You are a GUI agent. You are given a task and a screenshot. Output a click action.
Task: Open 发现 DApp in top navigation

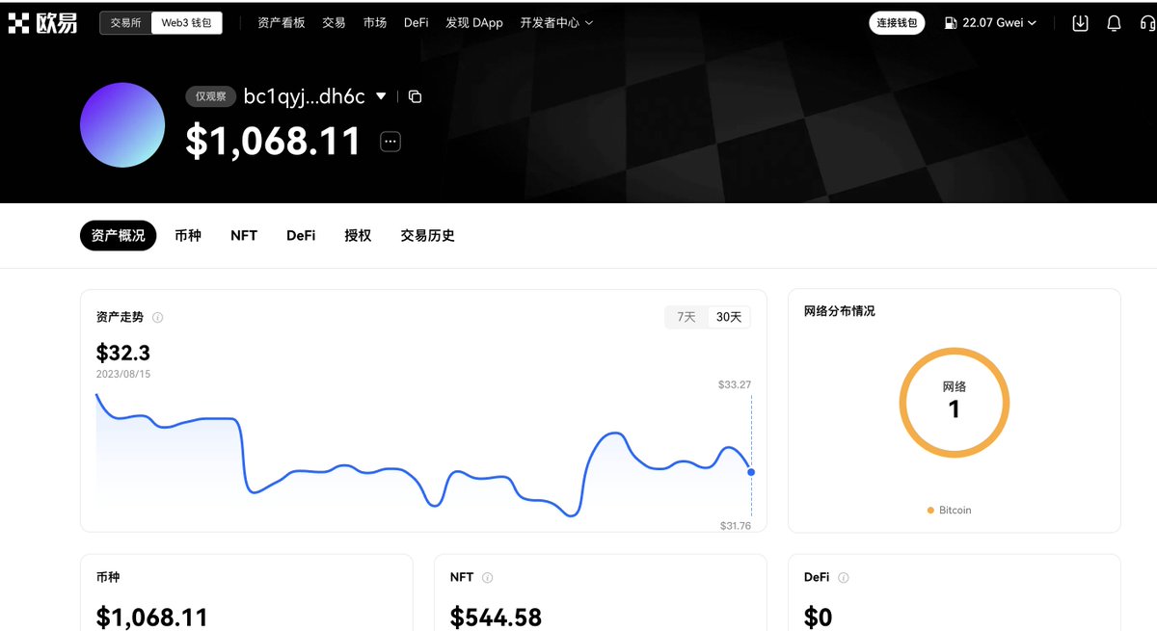coord(474,23)
